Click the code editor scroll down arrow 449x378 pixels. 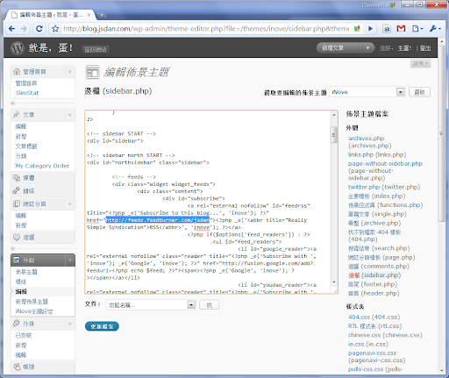[334, 282]
